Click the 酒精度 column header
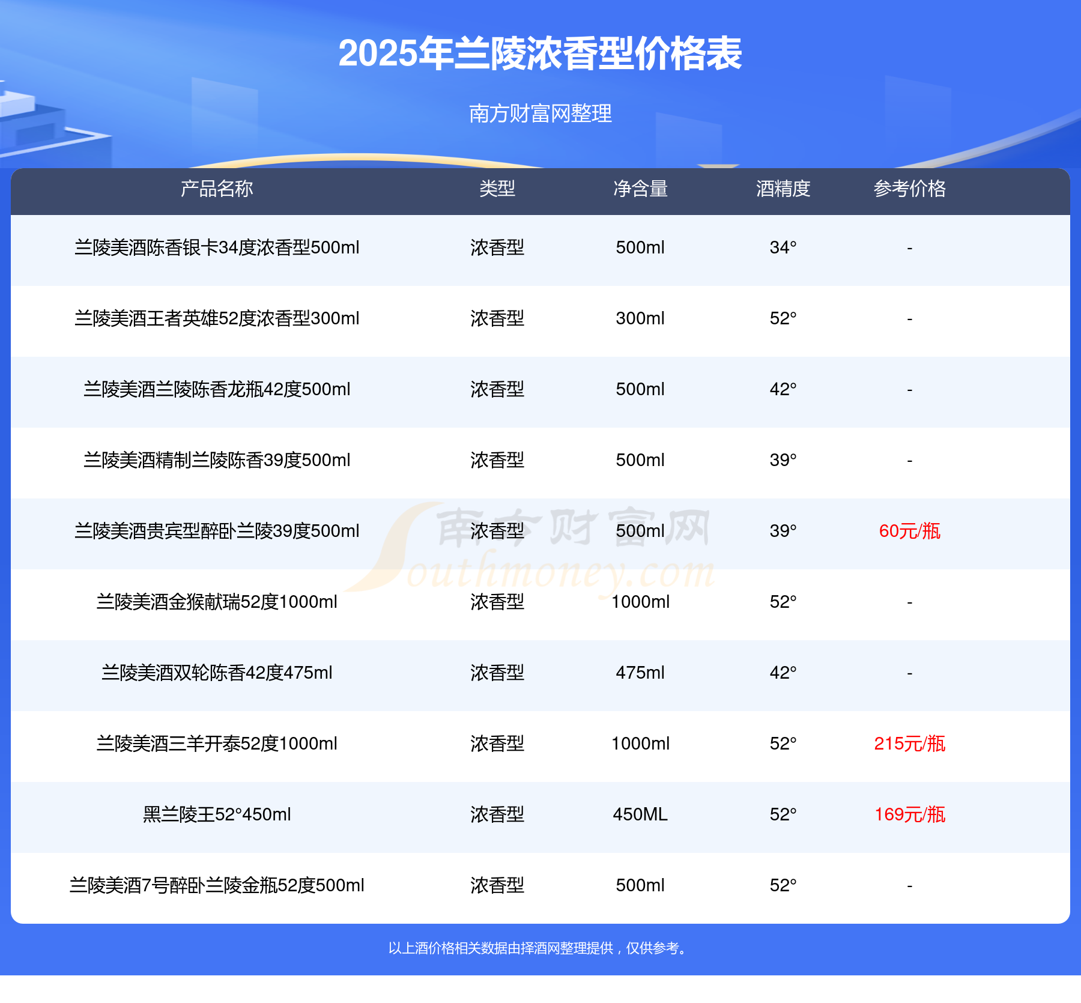 (x=783, y=189)
